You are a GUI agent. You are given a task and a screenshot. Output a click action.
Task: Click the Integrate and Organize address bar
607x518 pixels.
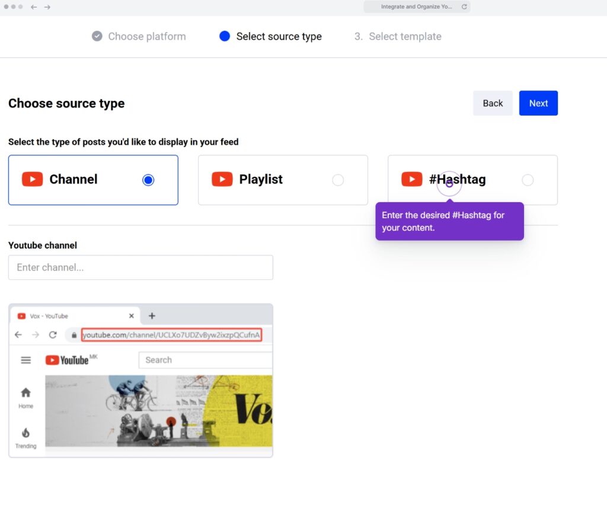pyautogui.click(x=417, y=7)
